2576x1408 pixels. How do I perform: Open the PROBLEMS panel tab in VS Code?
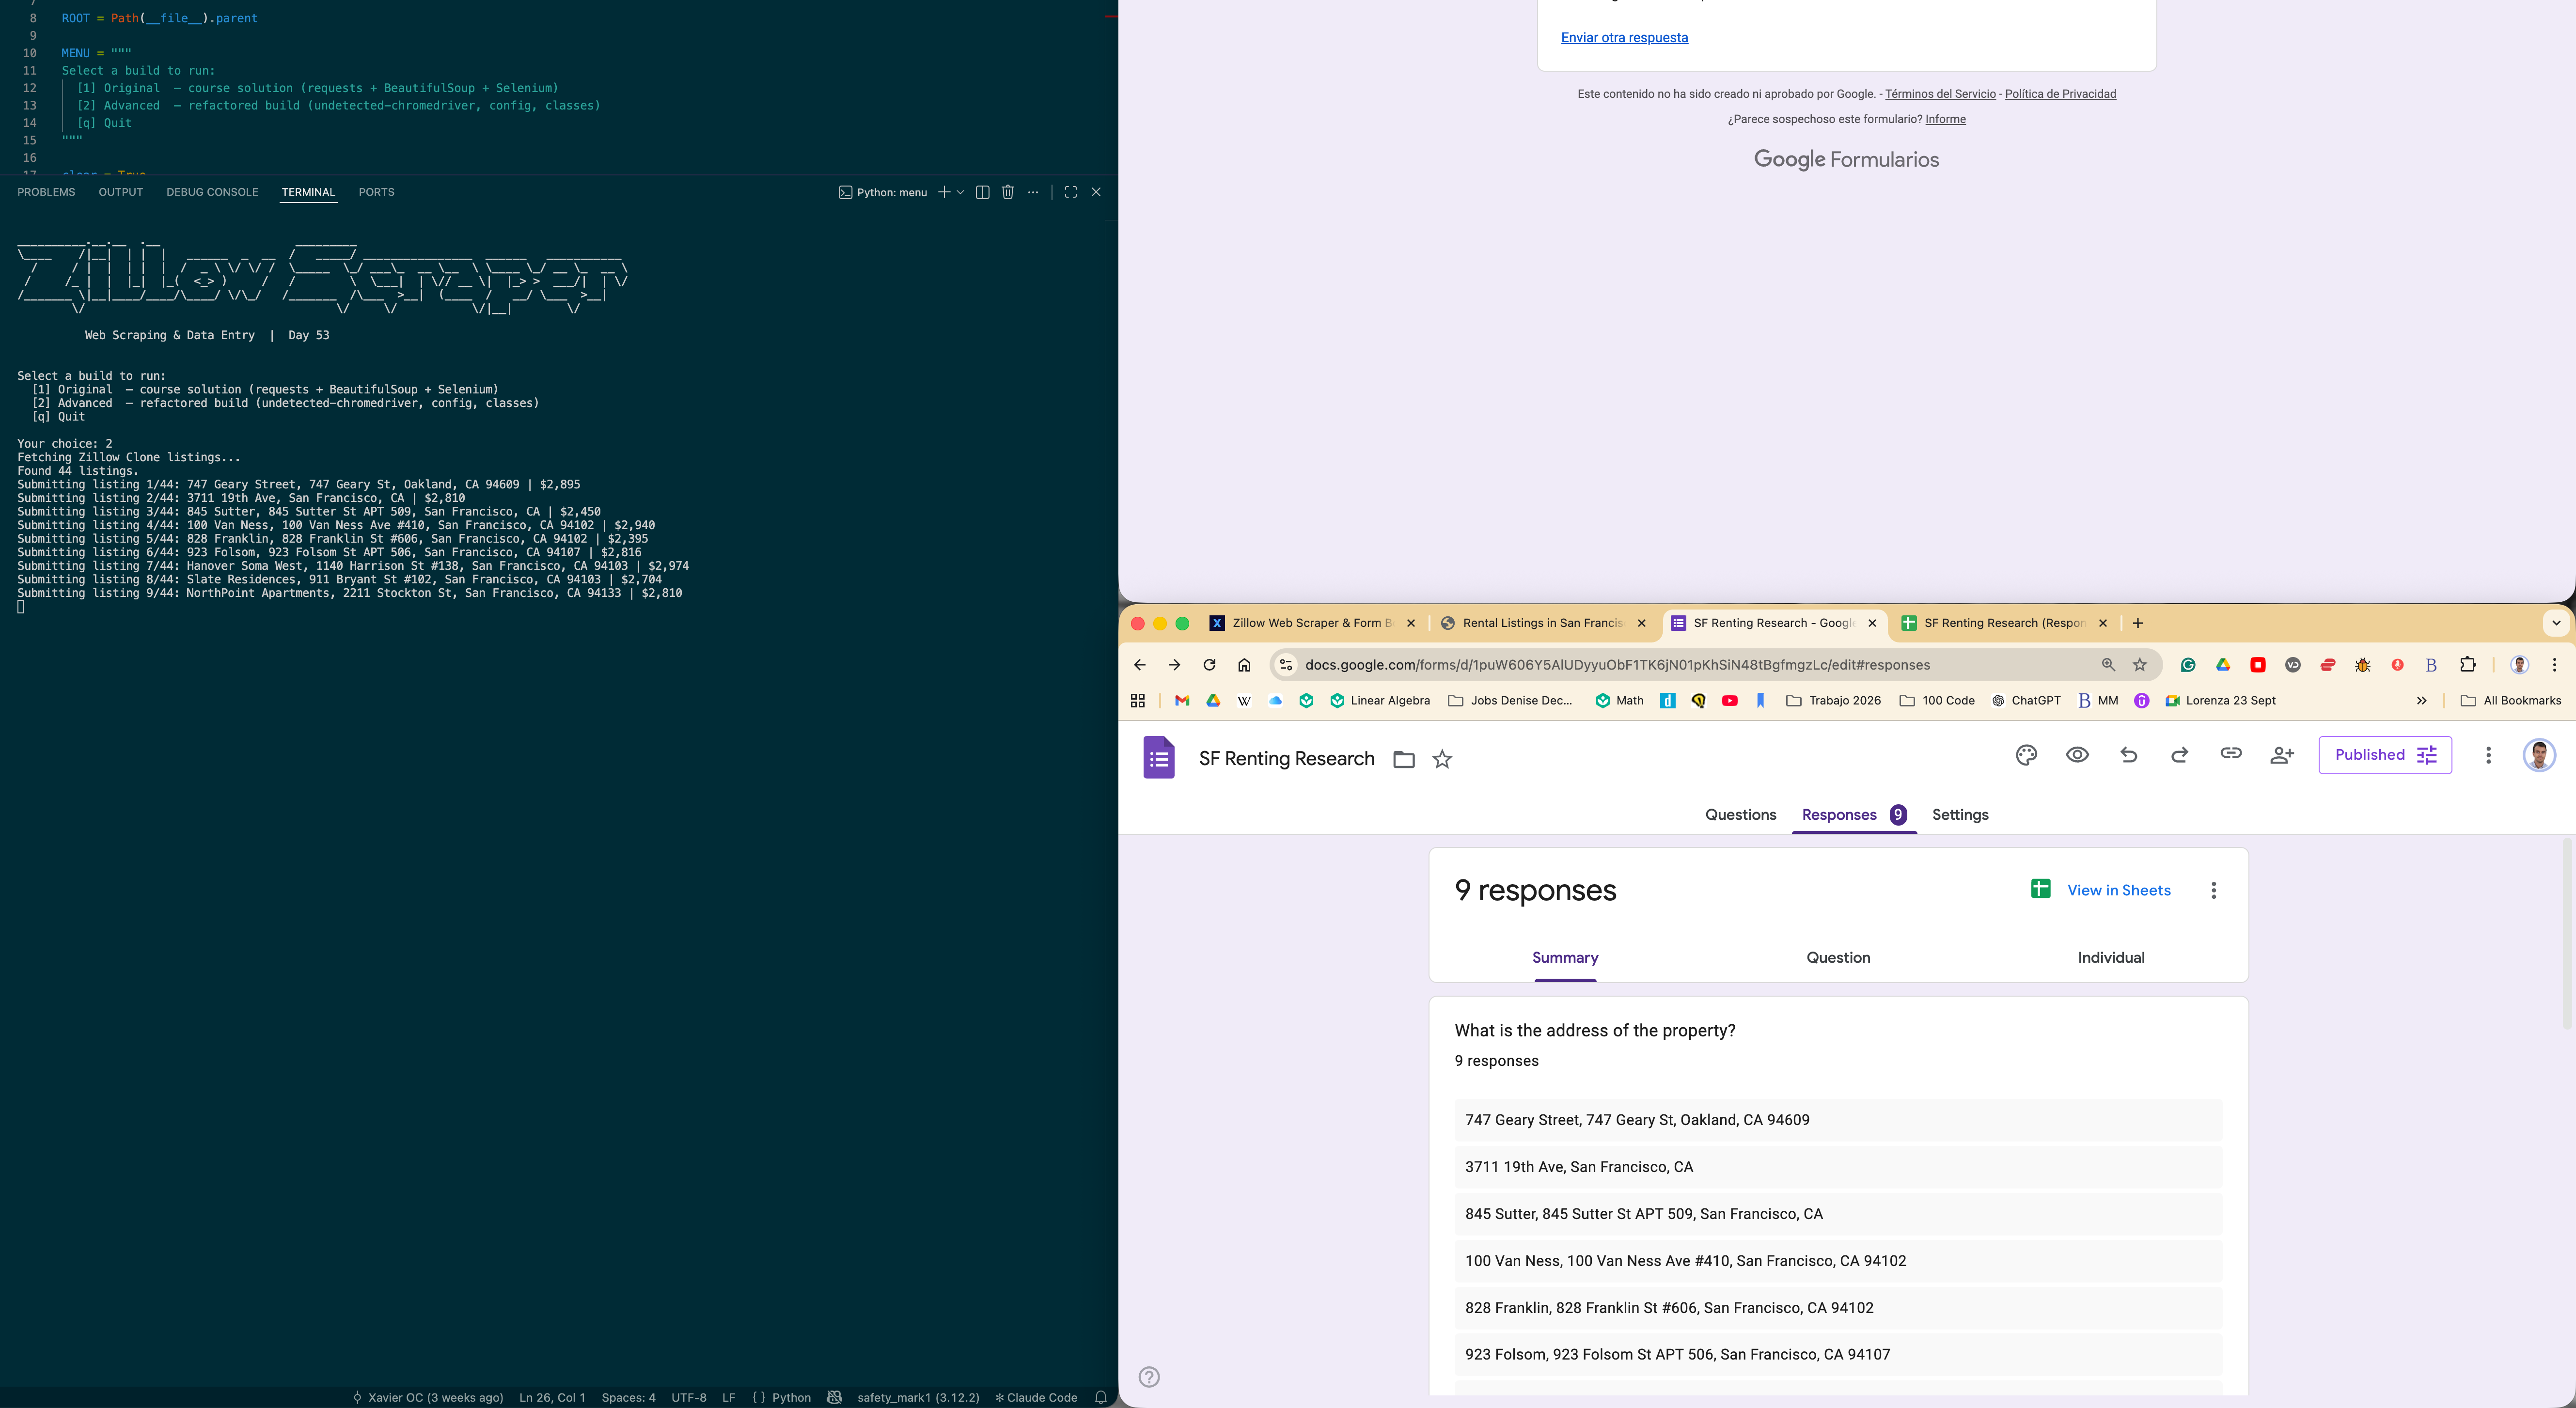click(46, 192)
